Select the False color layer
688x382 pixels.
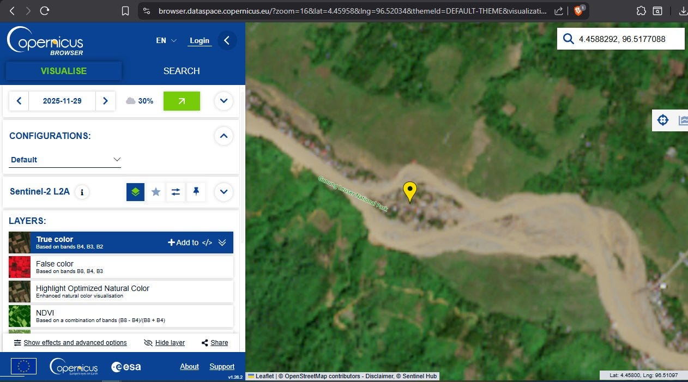click(121, 266)
